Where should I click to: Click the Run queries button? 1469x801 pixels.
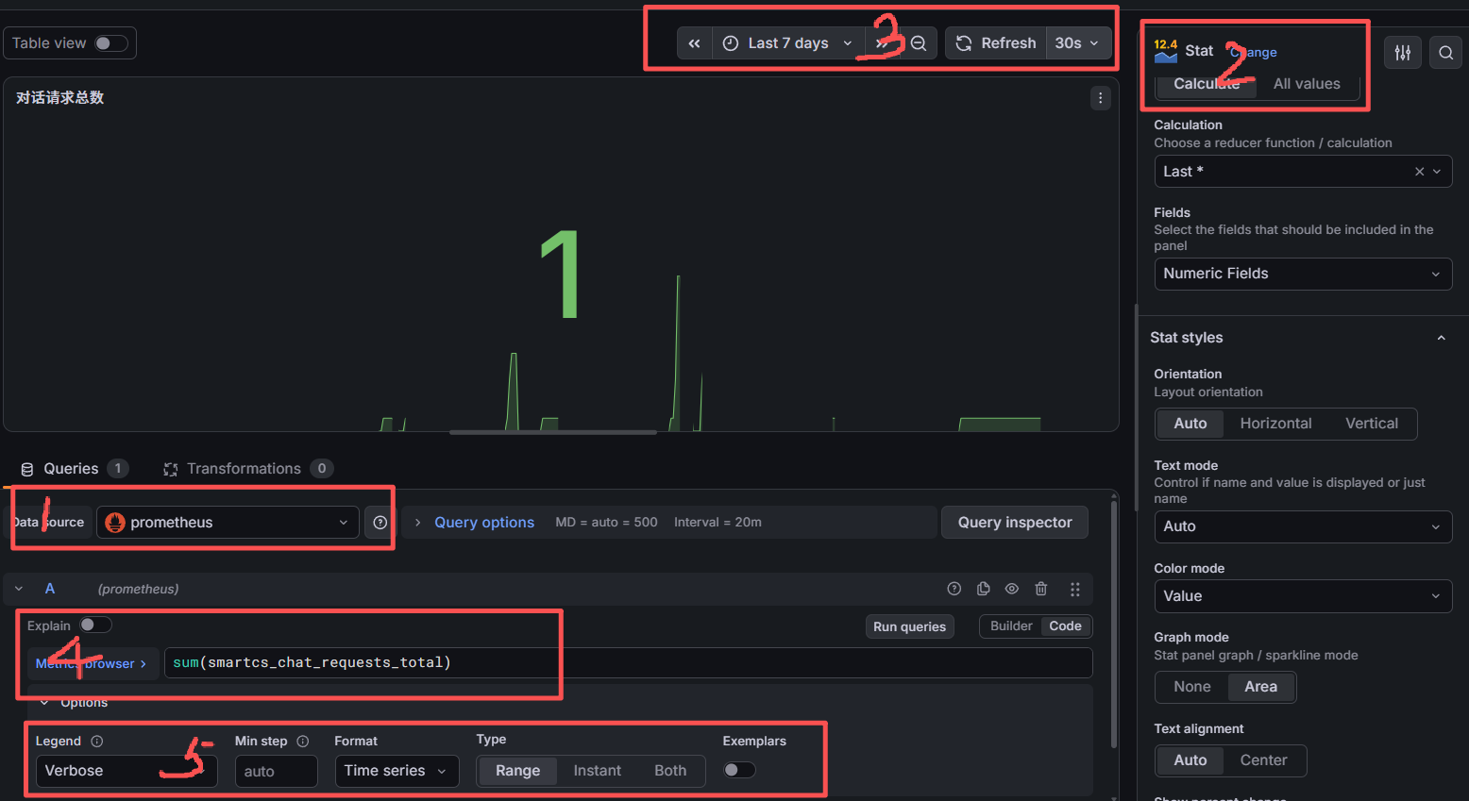tap(909, 626)
